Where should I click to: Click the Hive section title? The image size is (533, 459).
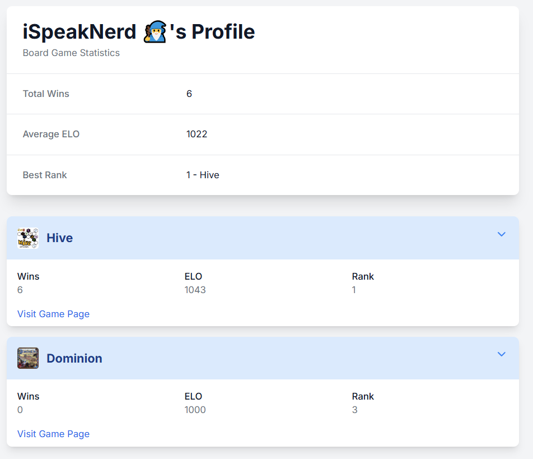pos(59,238)
